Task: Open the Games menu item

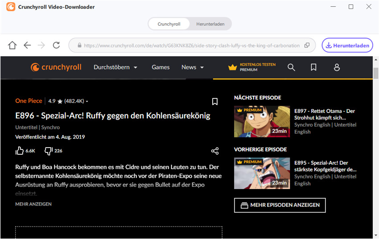Action: (x=161, y=67)
